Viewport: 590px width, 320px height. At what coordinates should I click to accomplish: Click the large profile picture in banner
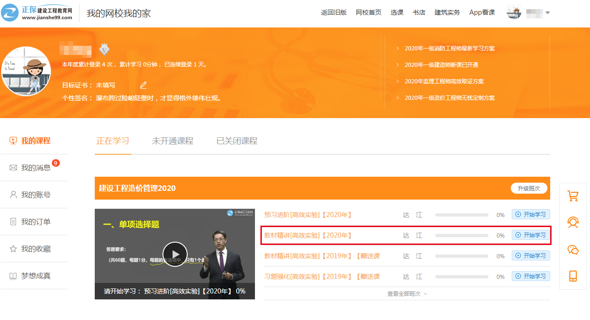(x=26, y=71)
